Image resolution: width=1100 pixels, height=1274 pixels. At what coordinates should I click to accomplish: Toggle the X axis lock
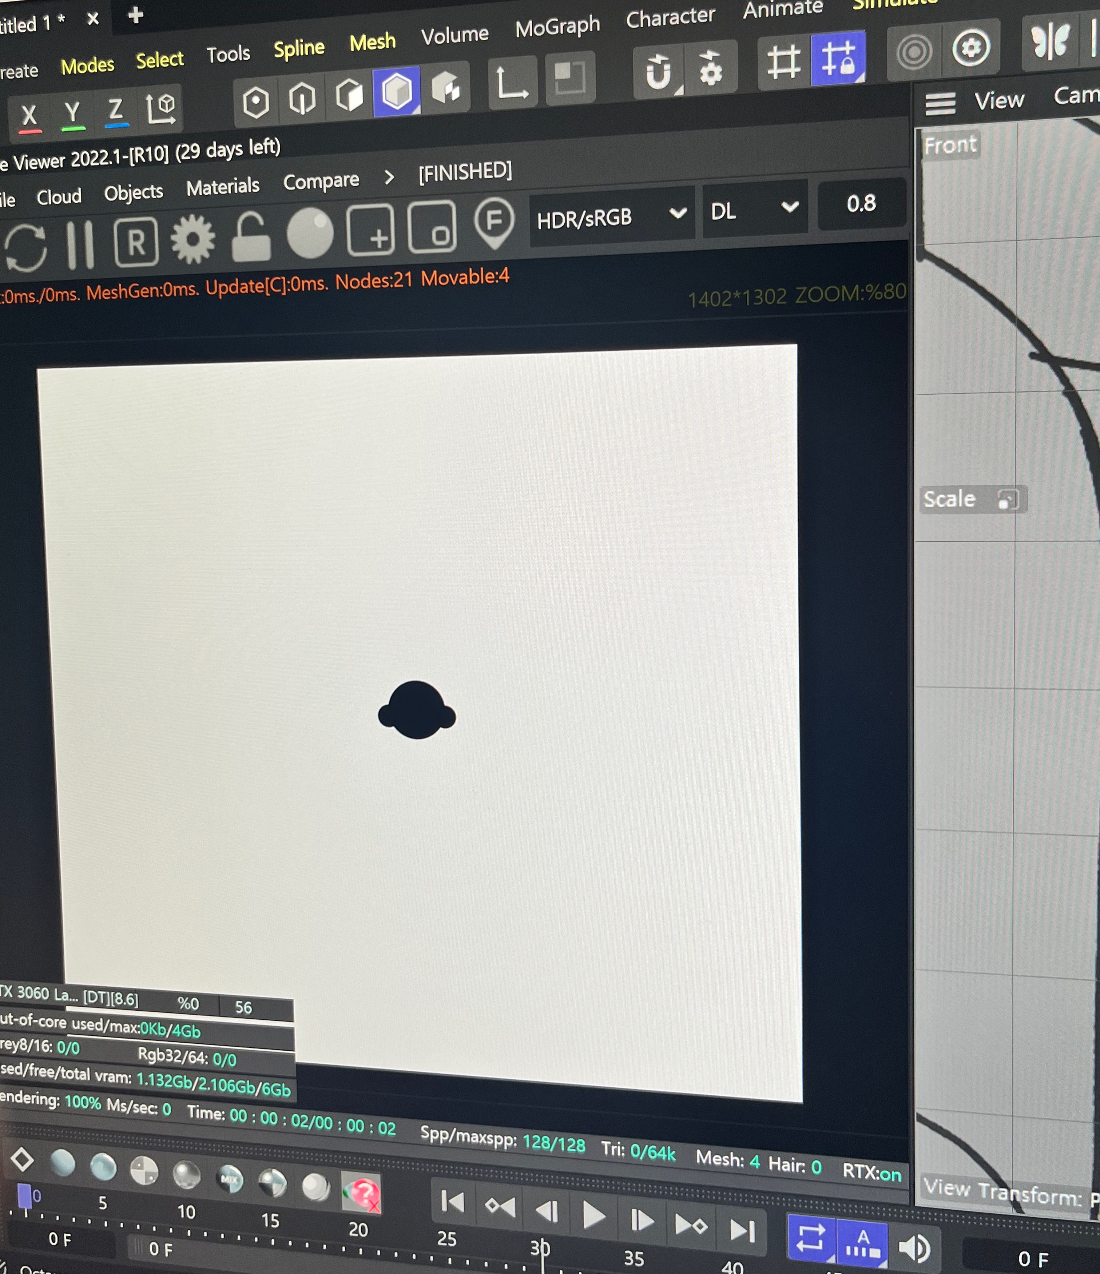(x=29, y=116)
